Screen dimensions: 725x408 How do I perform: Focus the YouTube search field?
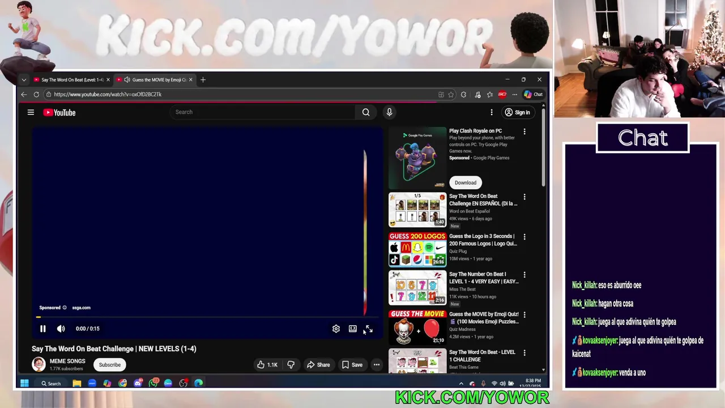(x=263, y=112)
